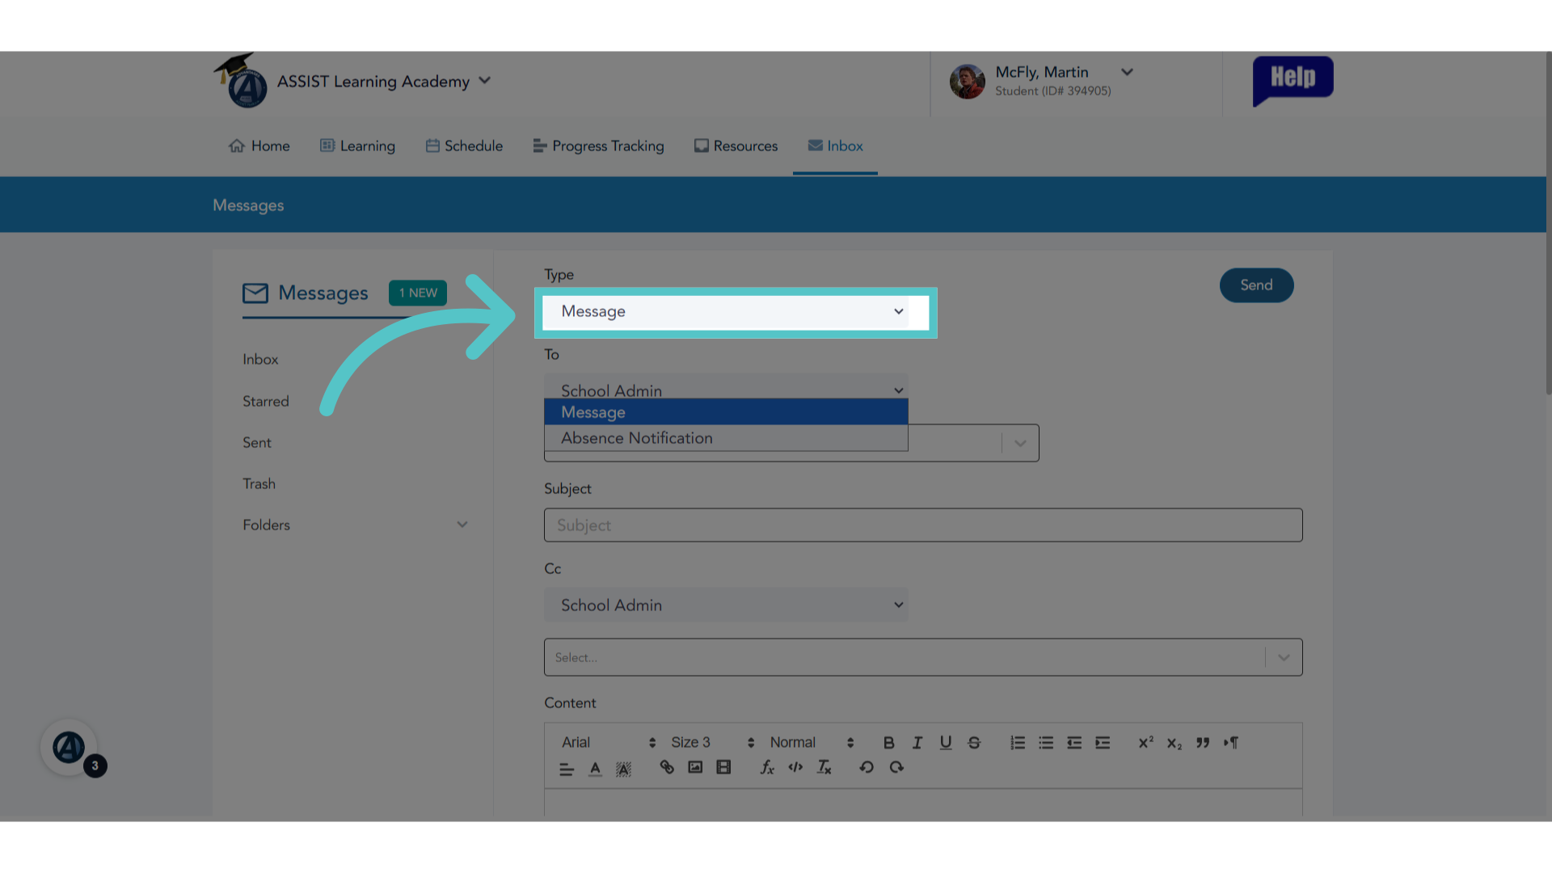Open the Sent messages folder
The width and height of the screenshot is (1552, 873).
point(257,442)
